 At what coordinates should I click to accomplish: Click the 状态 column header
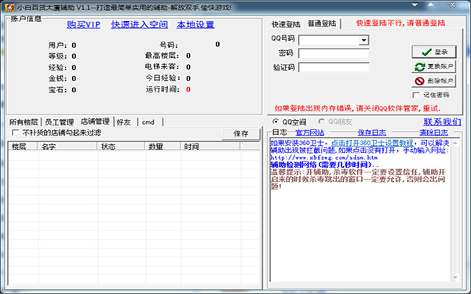coord(121,147)
